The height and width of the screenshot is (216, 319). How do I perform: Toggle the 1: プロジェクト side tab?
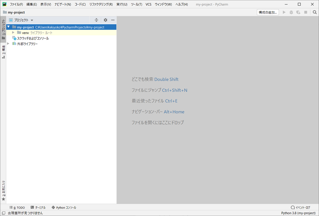click(x=3, y=30)
